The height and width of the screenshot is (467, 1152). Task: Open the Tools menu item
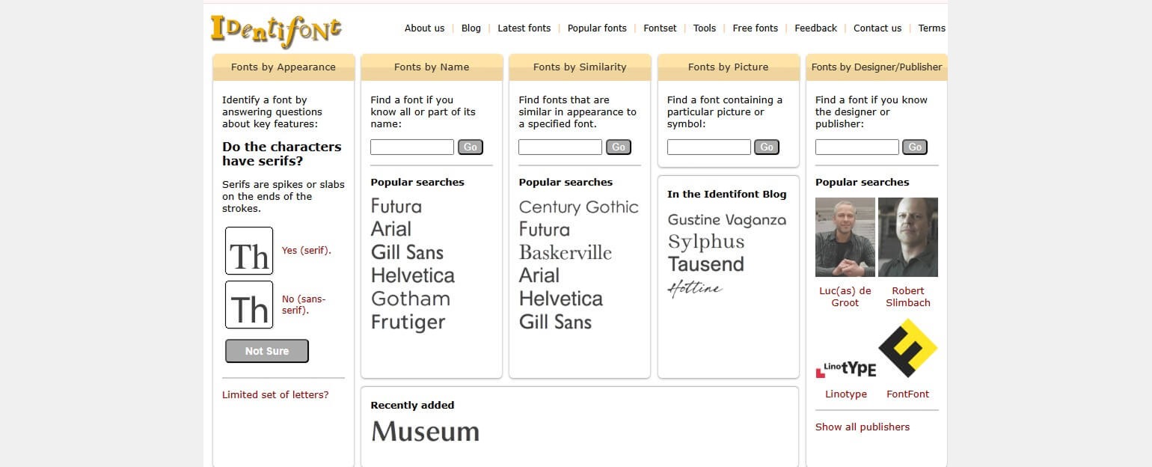pyautogui.click(x=705, y=28)
